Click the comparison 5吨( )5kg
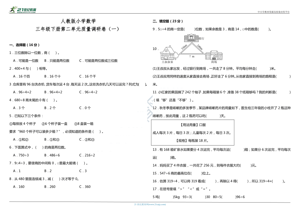 (x=166, y=197)
